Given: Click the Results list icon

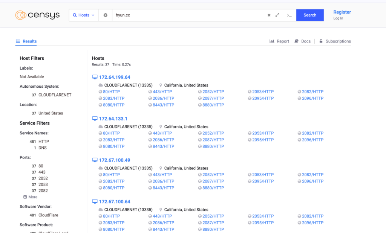Looking at the screenshot, I should (x=18, y=41).
